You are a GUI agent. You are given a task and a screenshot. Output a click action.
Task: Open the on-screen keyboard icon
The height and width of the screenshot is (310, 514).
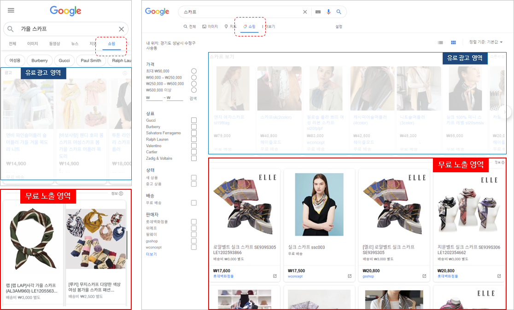coord(318,12)
